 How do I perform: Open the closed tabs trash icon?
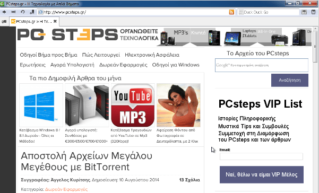(x=304, y=12)
